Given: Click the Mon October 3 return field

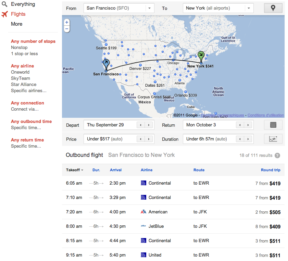Looking at the screenshot, I should pyautogui.click(x=218, y=125).
